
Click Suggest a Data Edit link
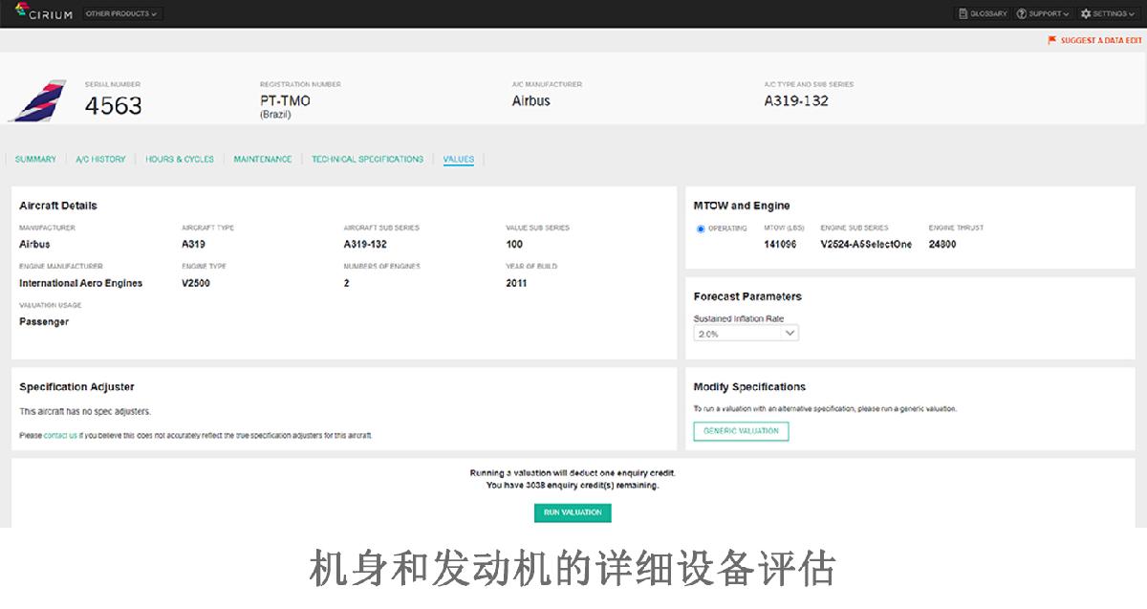tap(1101, 40)
